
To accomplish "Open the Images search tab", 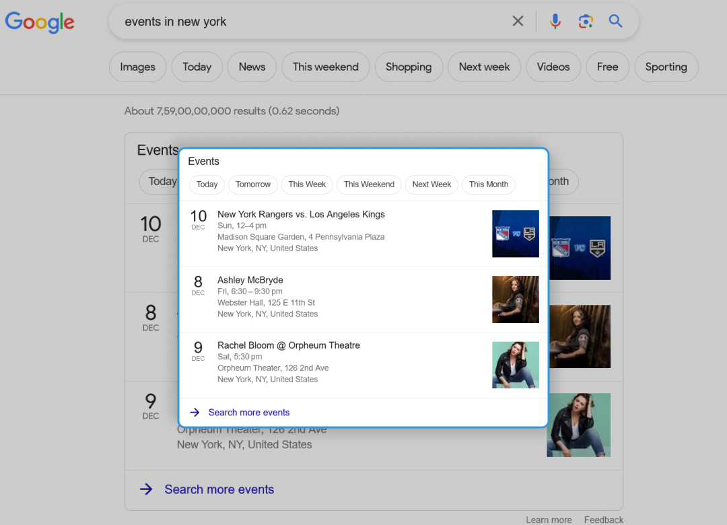I will pos(137,67).
